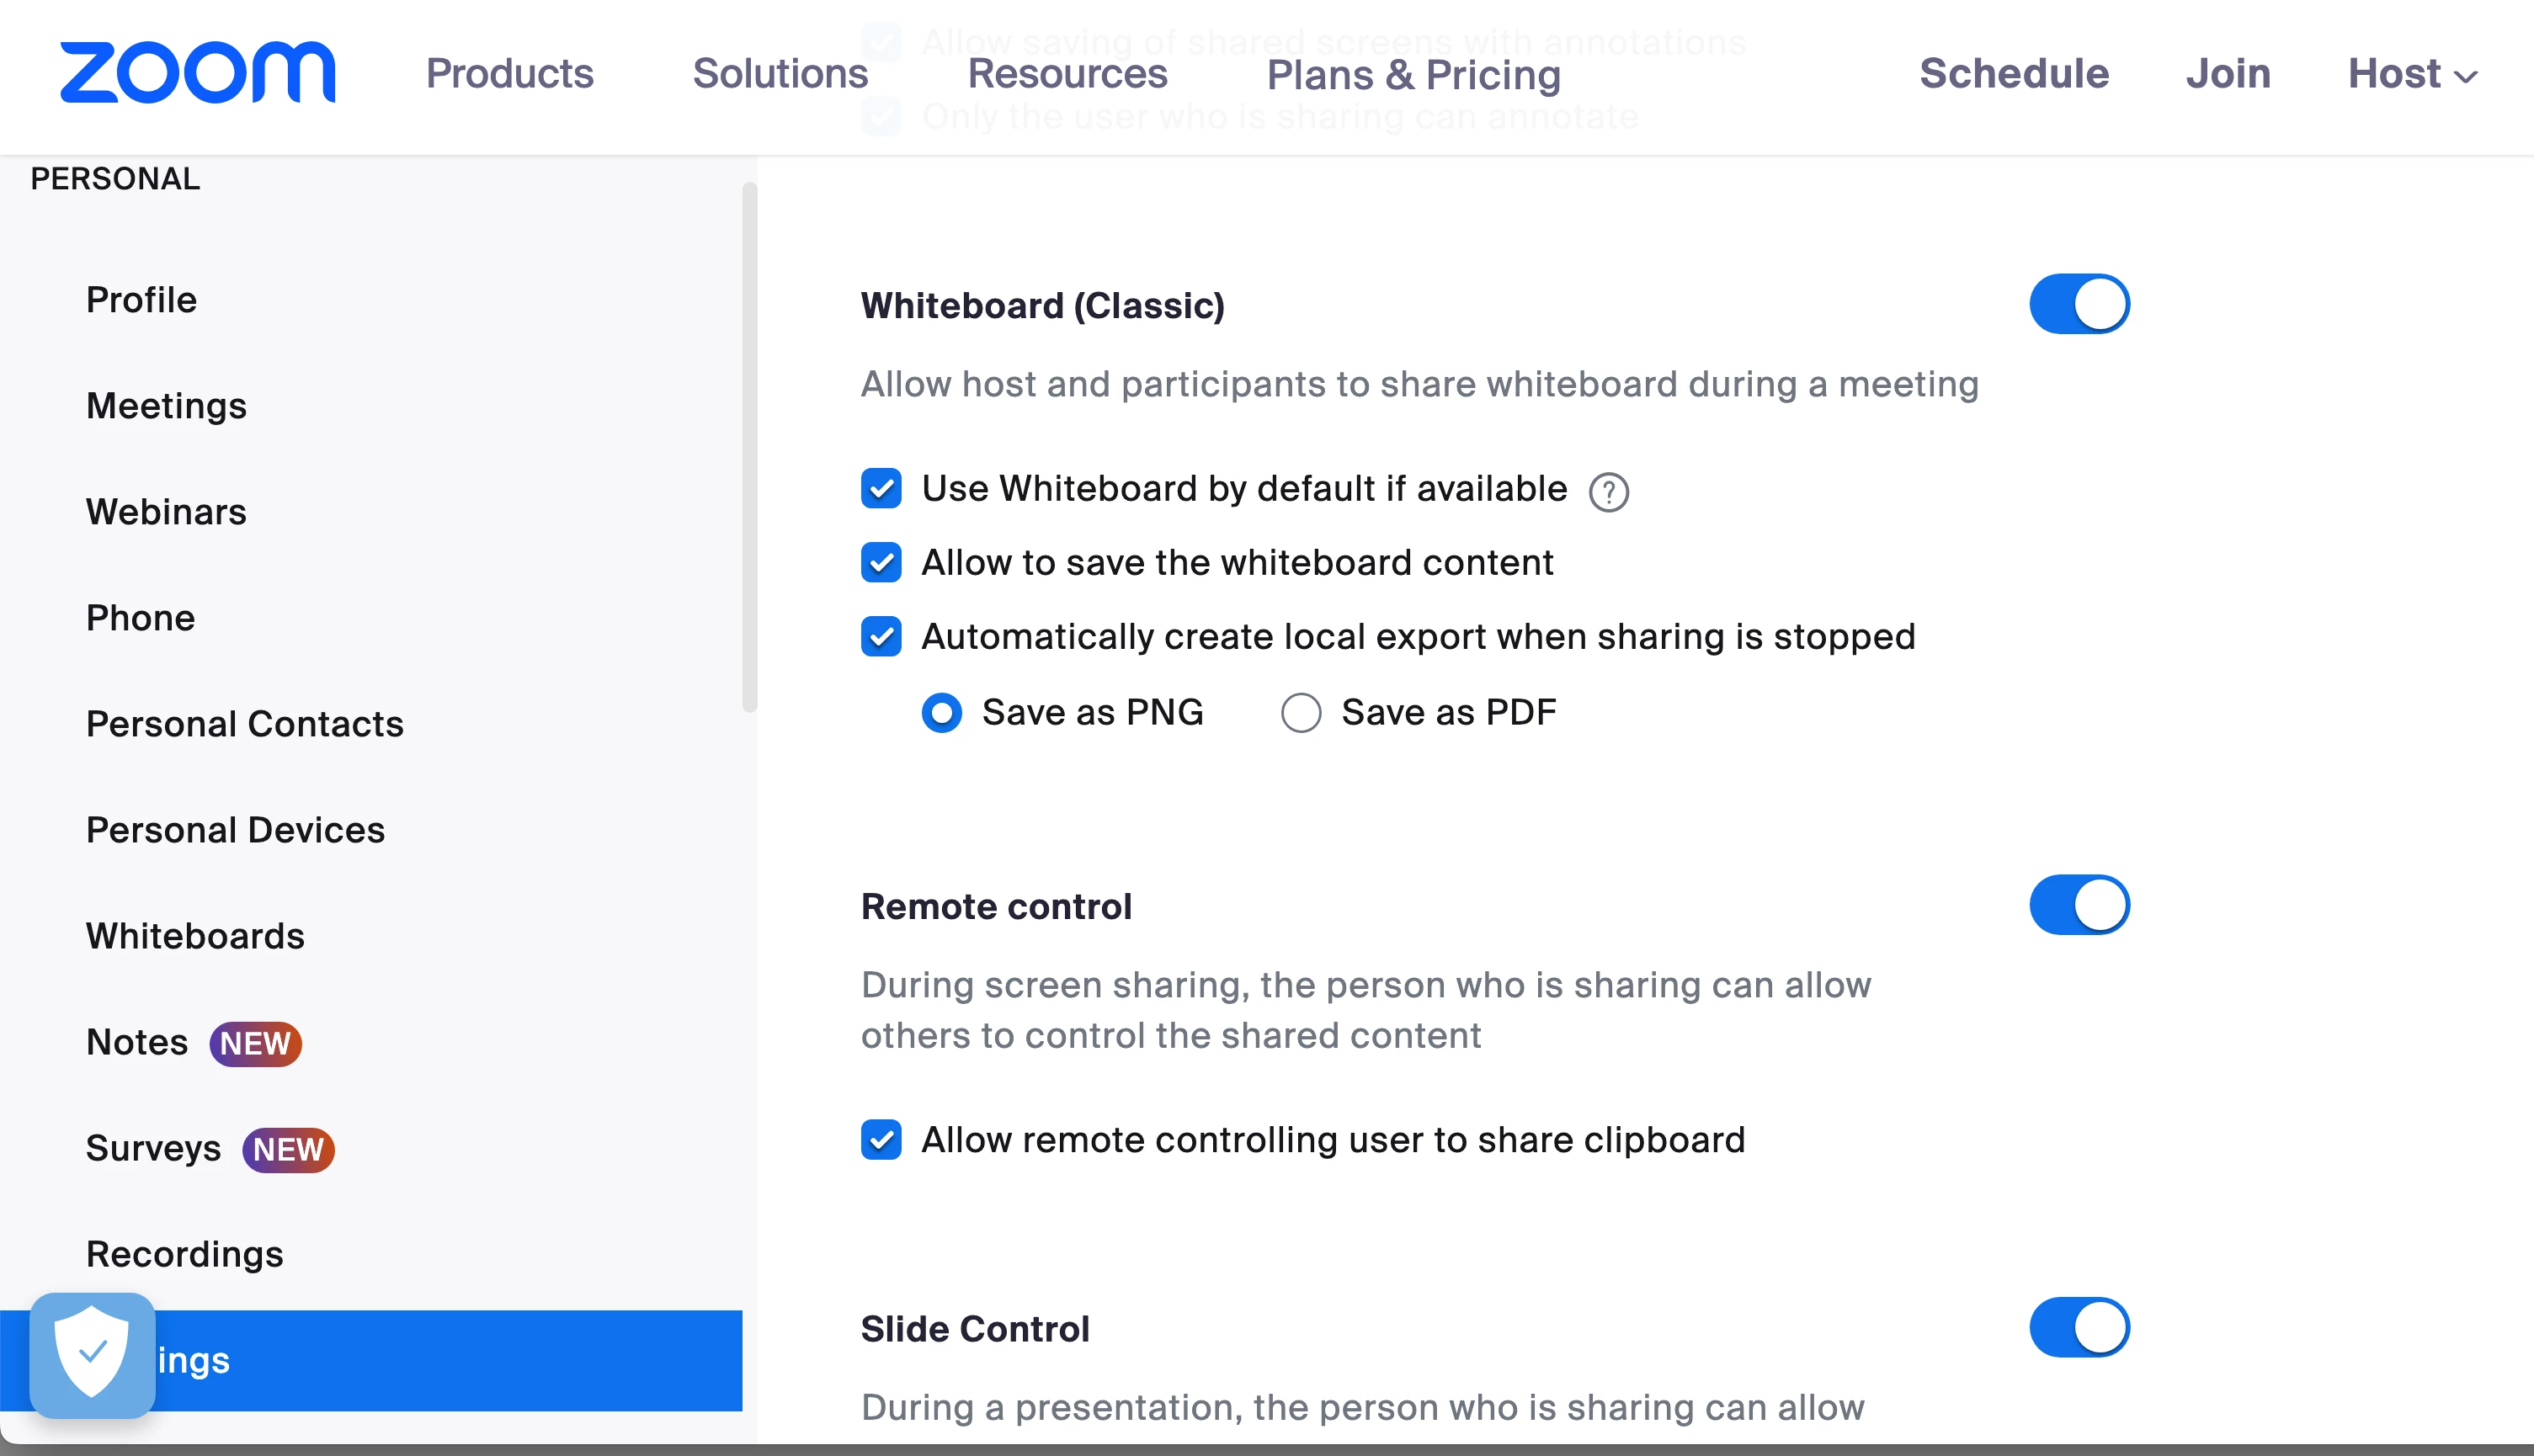Go to Plans & Pricing
This screenshot has height=1456, width=2534.
click(x=1413, y=74)
